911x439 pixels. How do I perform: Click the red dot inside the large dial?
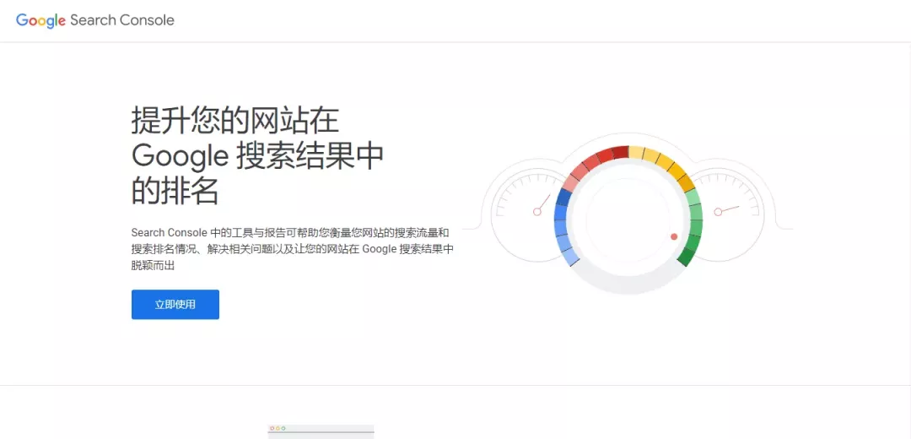click(674, 236)
